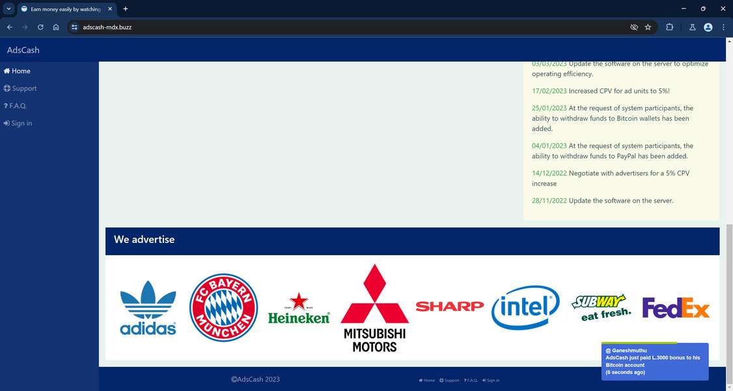Click the AdsCash brand title
This screenshot has width=733, height=391.
23,50
